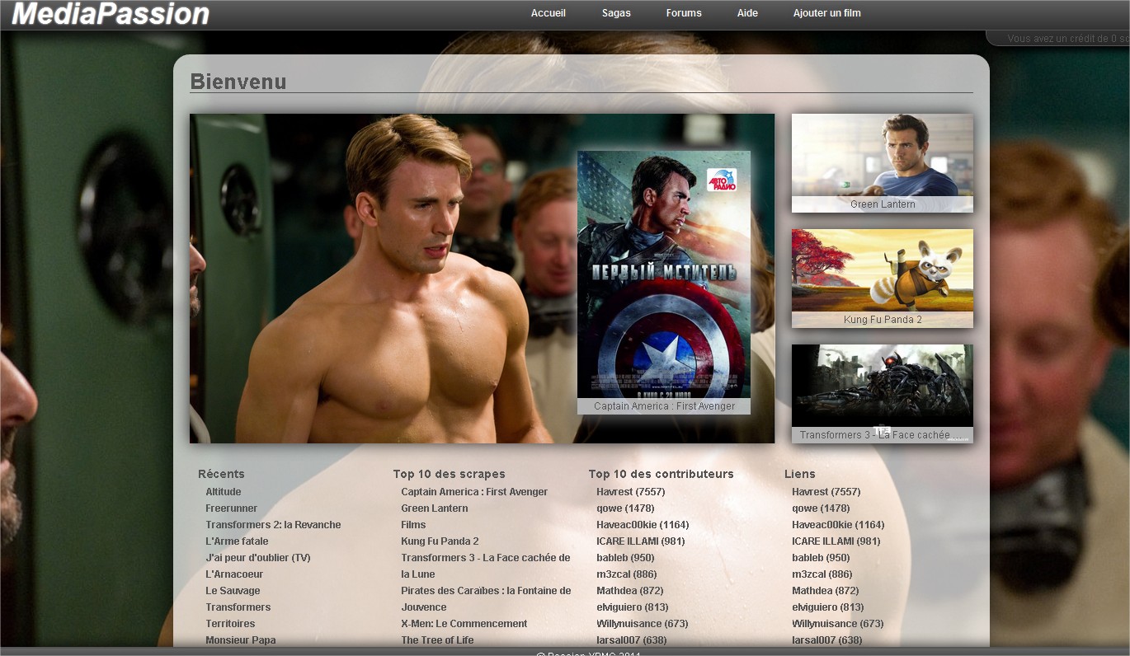View m3zcal (886) in Top 10 contributeurs
Screen dimensions: 1130x656
point(627,574)
